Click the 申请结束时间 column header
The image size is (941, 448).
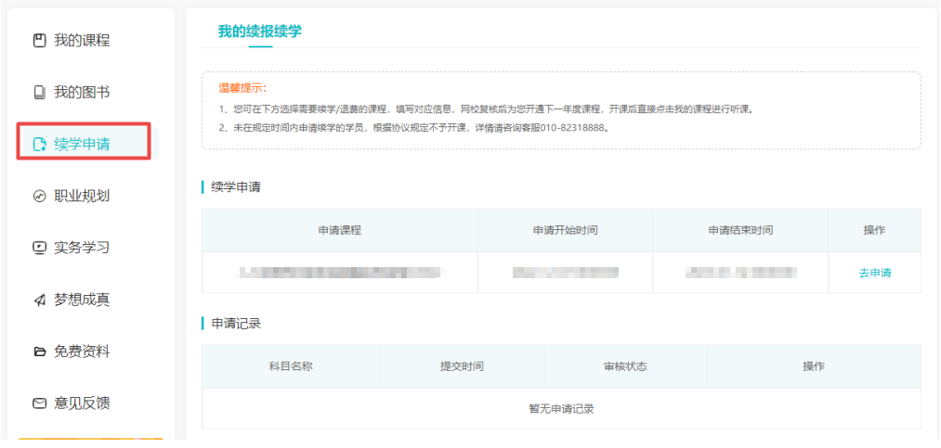coord(739,230)
